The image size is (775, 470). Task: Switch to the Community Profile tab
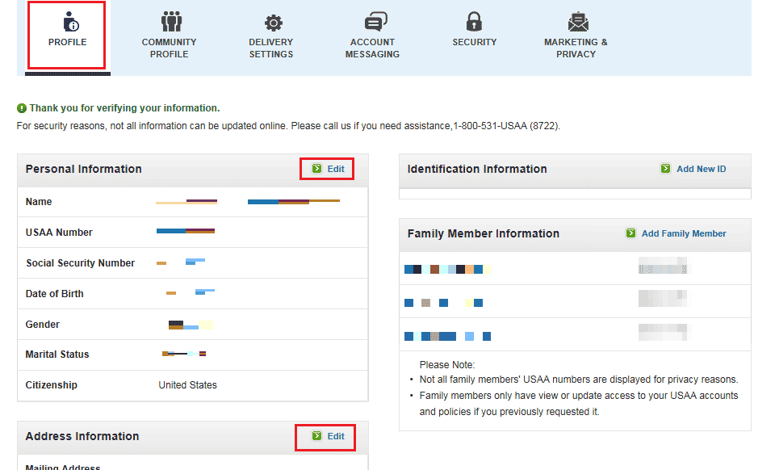[x=169, y=35]
